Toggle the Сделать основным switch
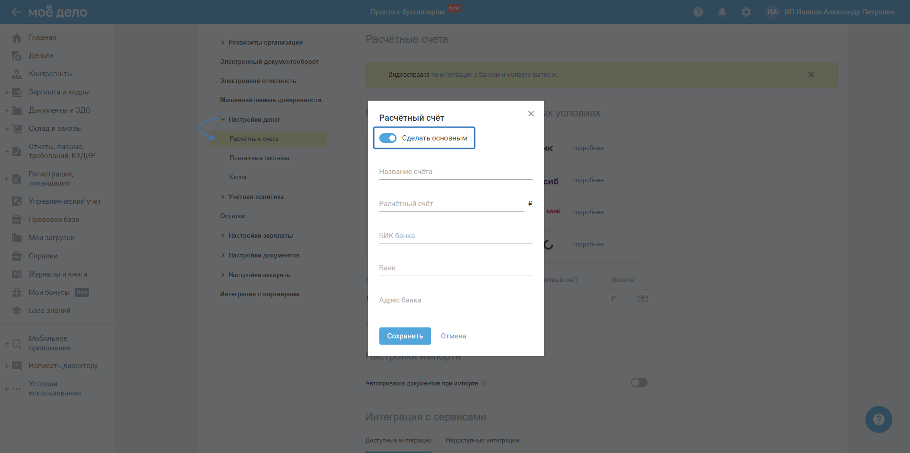The width and height of the screenshot is (910, 453). (x=388, y=138)
